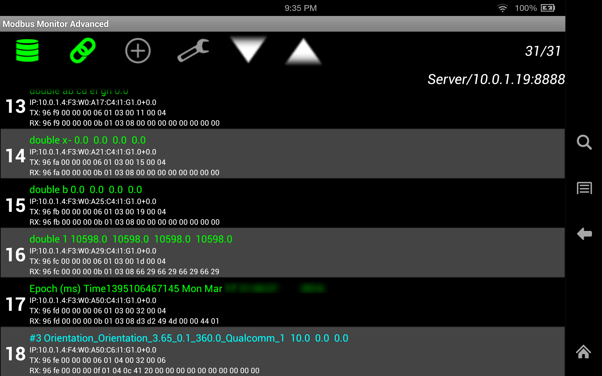Open settings with the wrench icon
This screenshot has width=602, height=376.
[x=193, y=50]
